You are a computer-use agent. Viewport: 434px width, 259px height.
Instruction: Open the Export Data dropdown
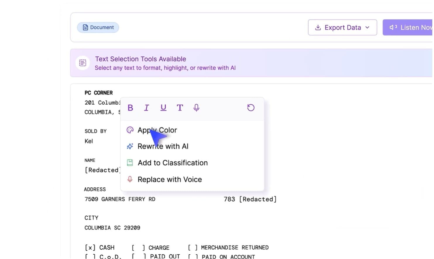click(x=368, y=27)
